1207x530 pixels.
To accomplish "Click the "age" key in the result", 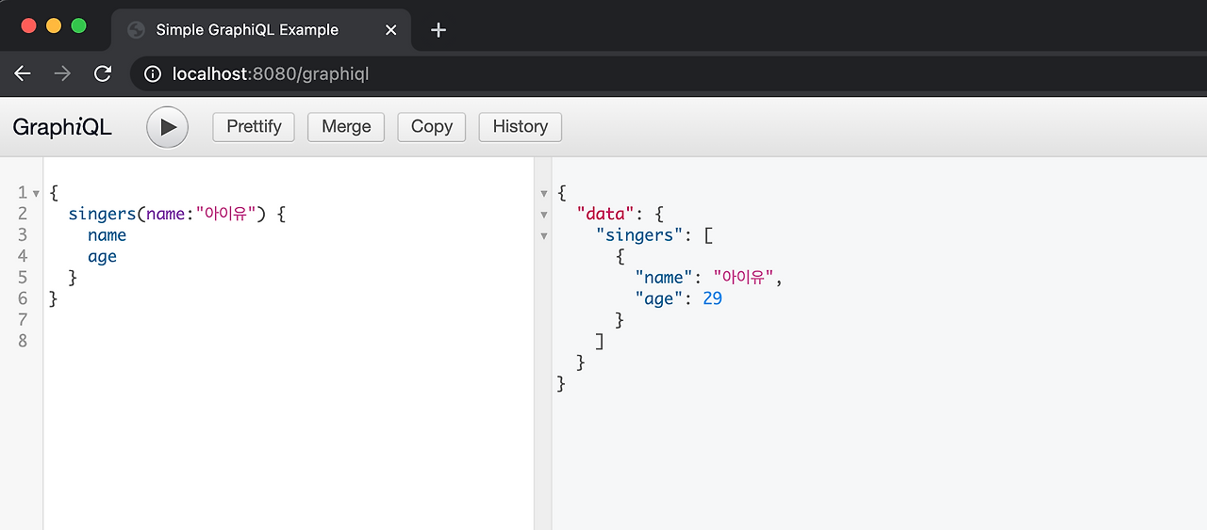I will tap(660, 299).
